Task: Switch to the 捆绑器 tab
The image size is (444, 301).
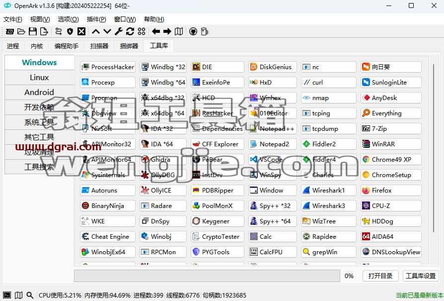Action: (129, 46)
